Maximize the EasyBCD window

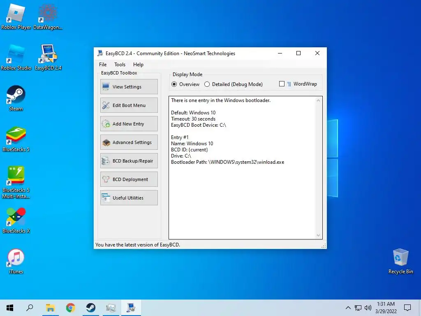click(298, 53)
